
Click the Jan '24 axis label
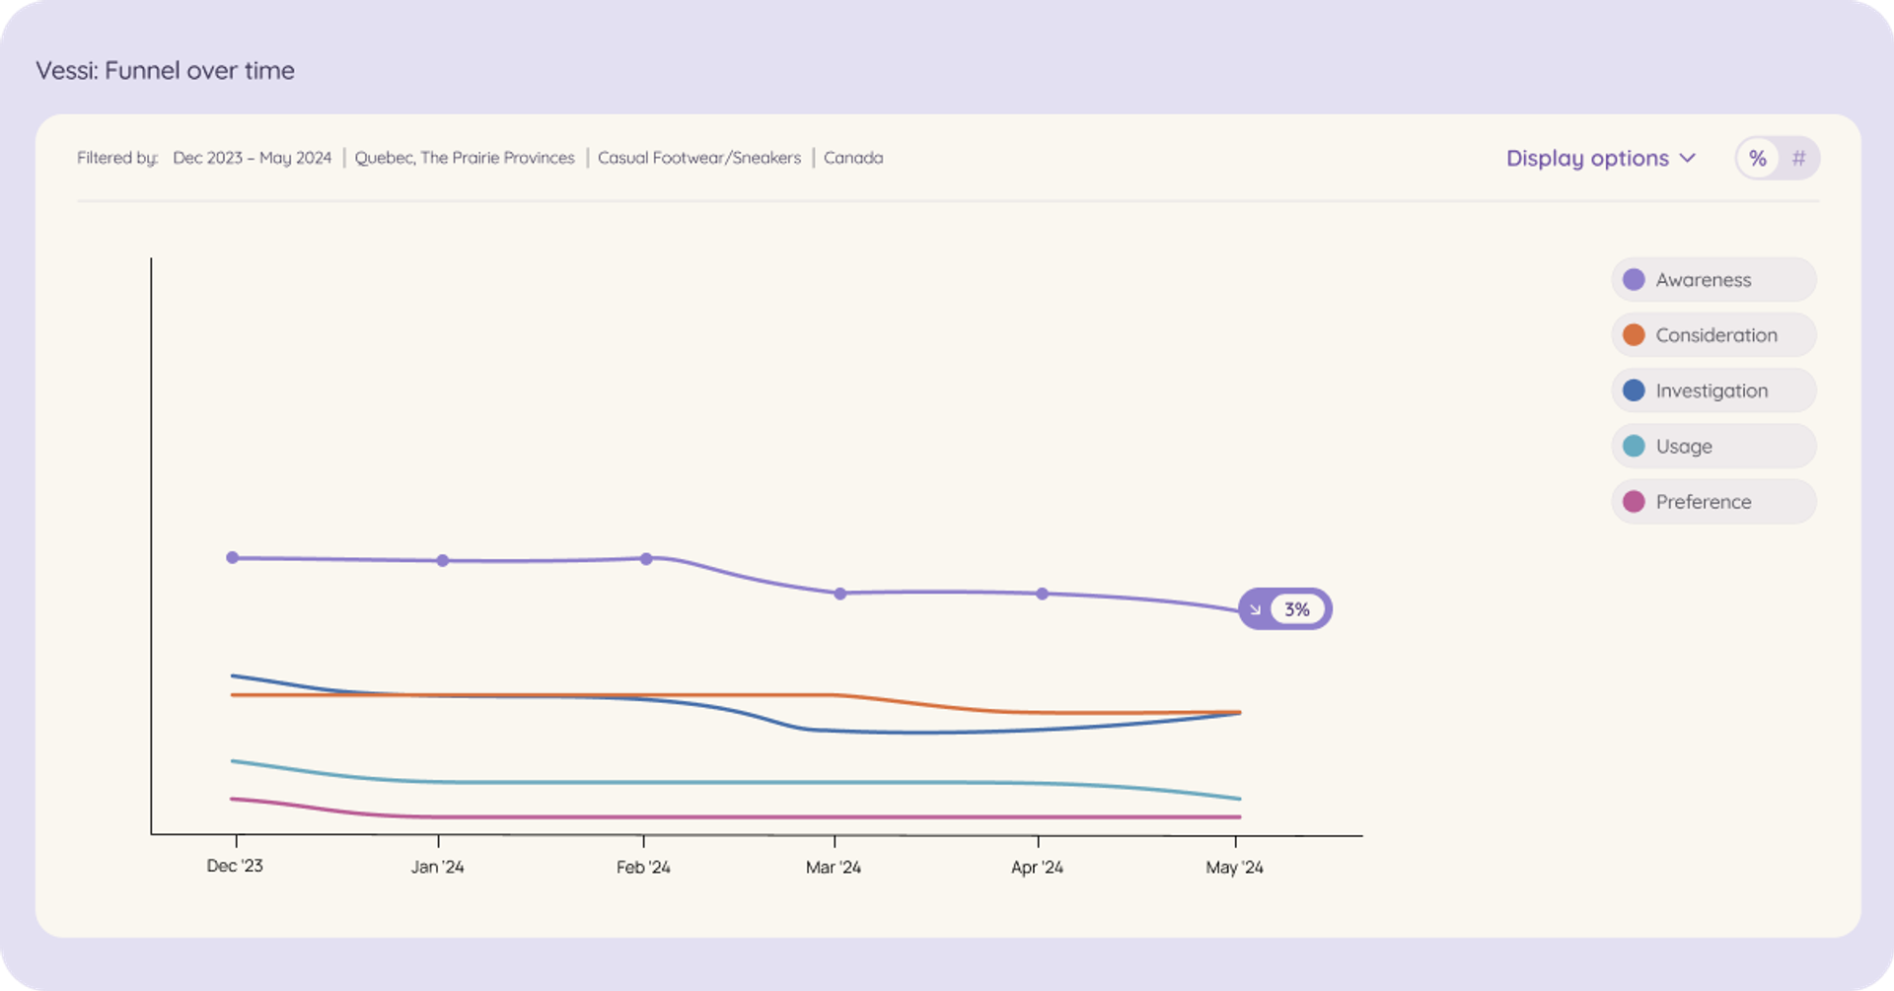pos(437,867)
